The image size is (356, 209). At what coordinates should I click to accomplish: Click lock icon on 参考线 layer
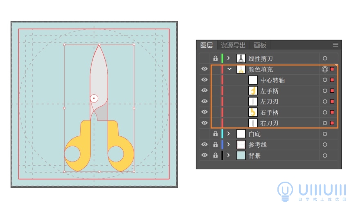click(x=216, y=145)
